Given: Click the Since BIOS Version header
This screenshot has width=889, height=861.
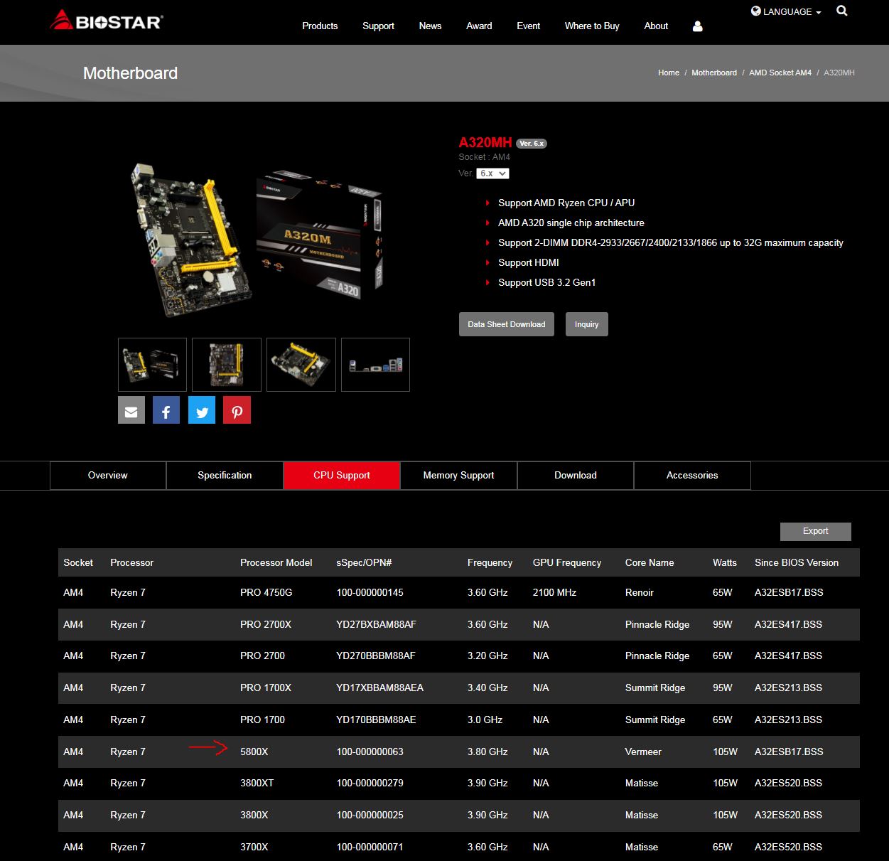Looking at the screenshot, I should click(x=797, y=562).
